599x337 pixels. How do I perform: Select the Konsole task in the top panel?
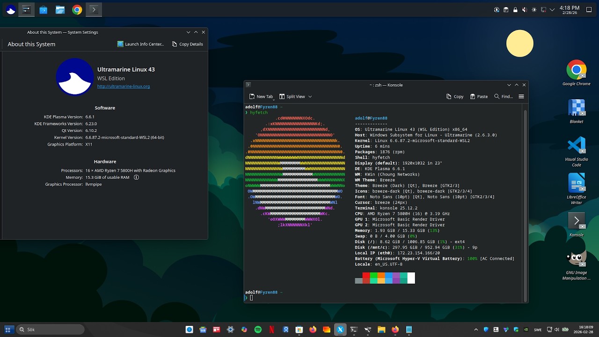point(94,9)
